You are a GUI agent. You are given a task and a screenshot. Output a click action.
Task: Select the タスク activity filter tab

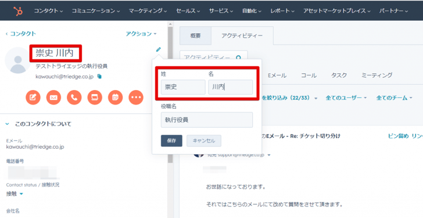tap(339, 76)
